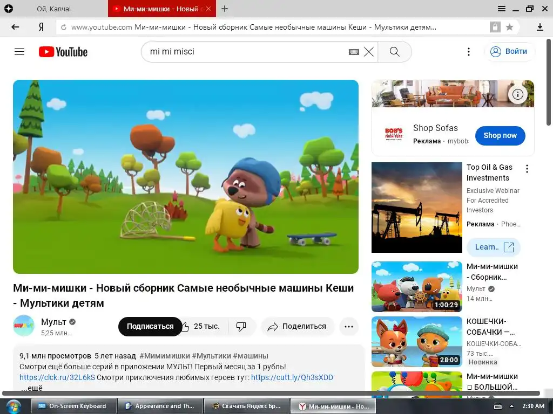Switch to the 'Ой, Капча!' tab
Screen dimensions: 553x414
click(53, 9)
